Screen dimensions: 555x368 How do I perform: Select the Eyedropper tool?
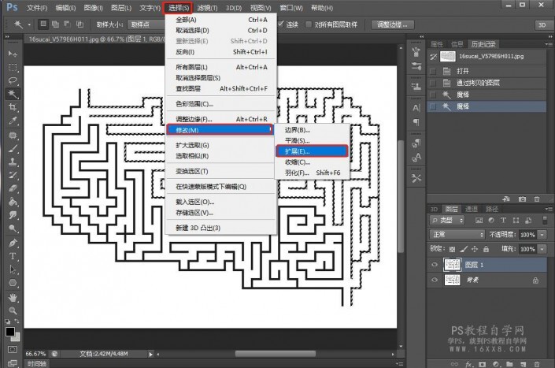(x=13, y=121)
